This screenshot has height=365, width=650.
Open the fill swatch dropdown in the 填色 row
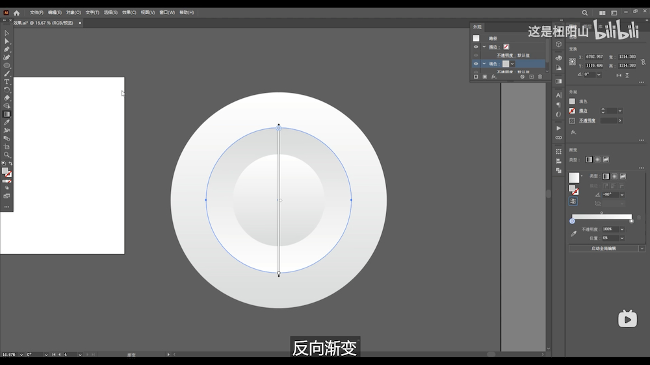coord(512,64)
